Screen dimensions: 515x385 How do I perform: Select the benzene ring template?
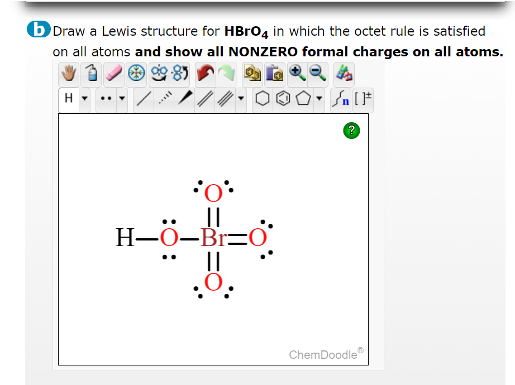click(283, 97)
